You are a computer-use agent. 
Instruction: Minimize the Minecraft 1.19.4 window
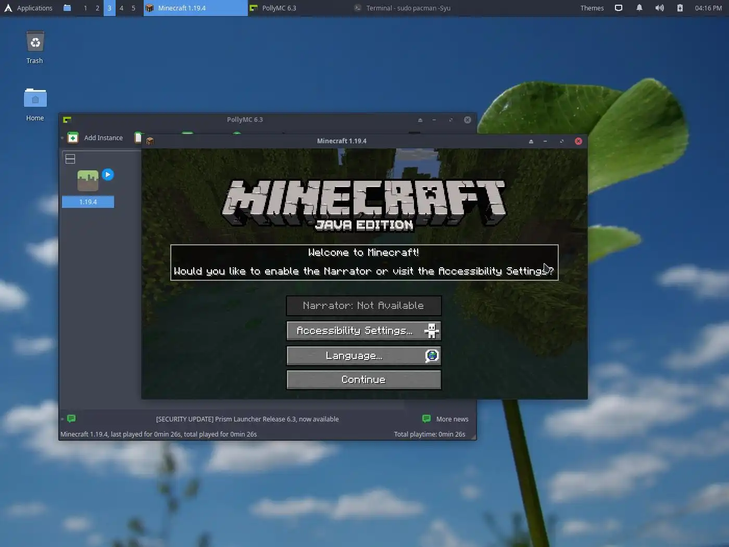click(x=545, y=141)
